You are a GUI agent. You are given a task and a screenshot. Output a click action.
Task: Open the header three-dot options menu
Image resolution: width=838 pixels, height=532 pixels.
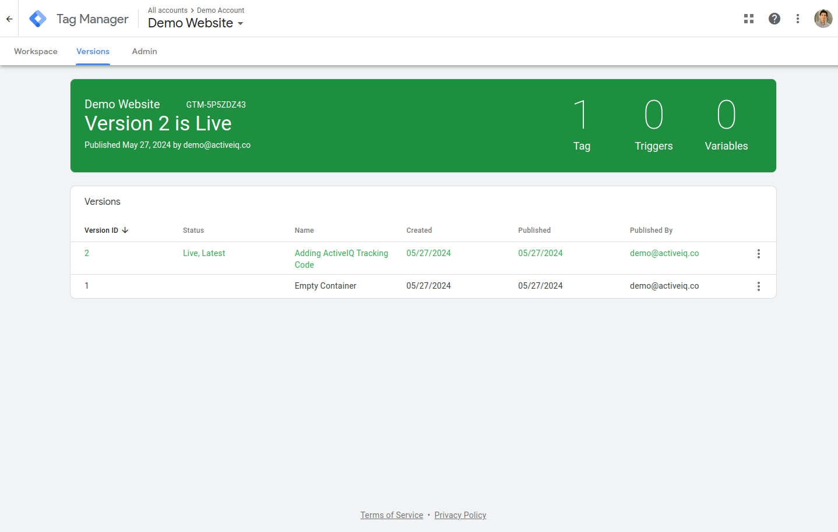click(798, 19)
